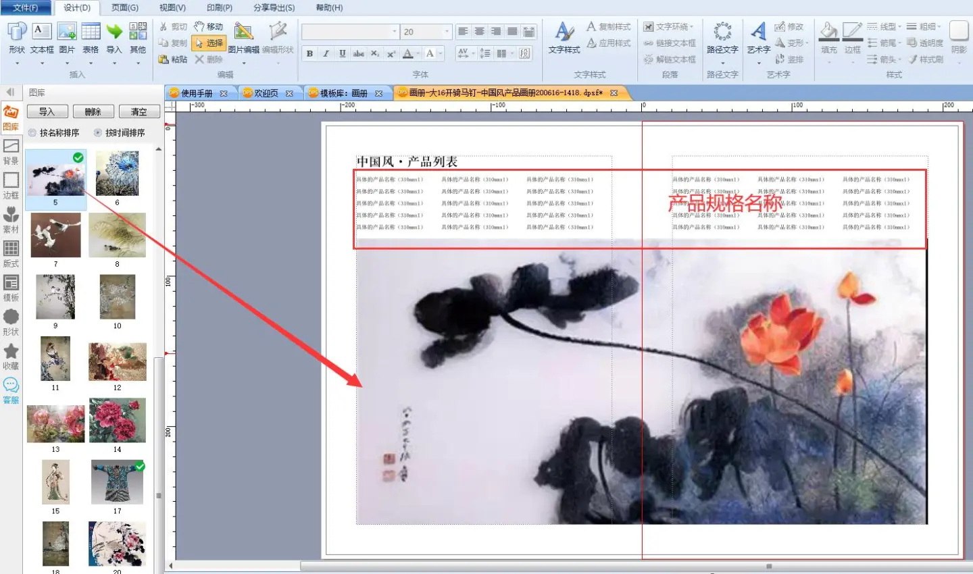
Task: Select the 移动 hand move tool
Action: (208, 26)
